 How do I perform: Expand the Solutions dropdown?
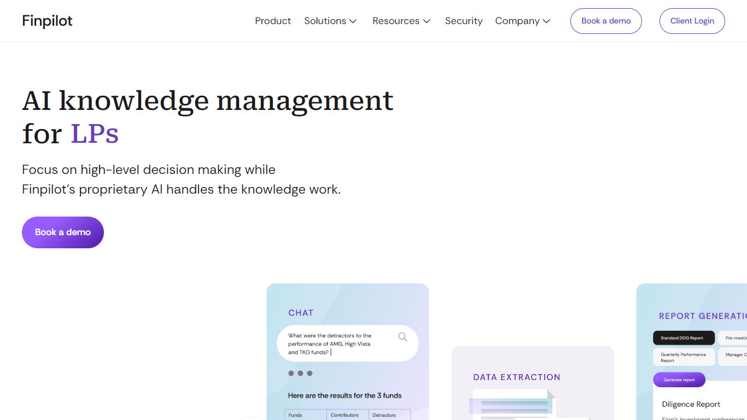point(330,21)
